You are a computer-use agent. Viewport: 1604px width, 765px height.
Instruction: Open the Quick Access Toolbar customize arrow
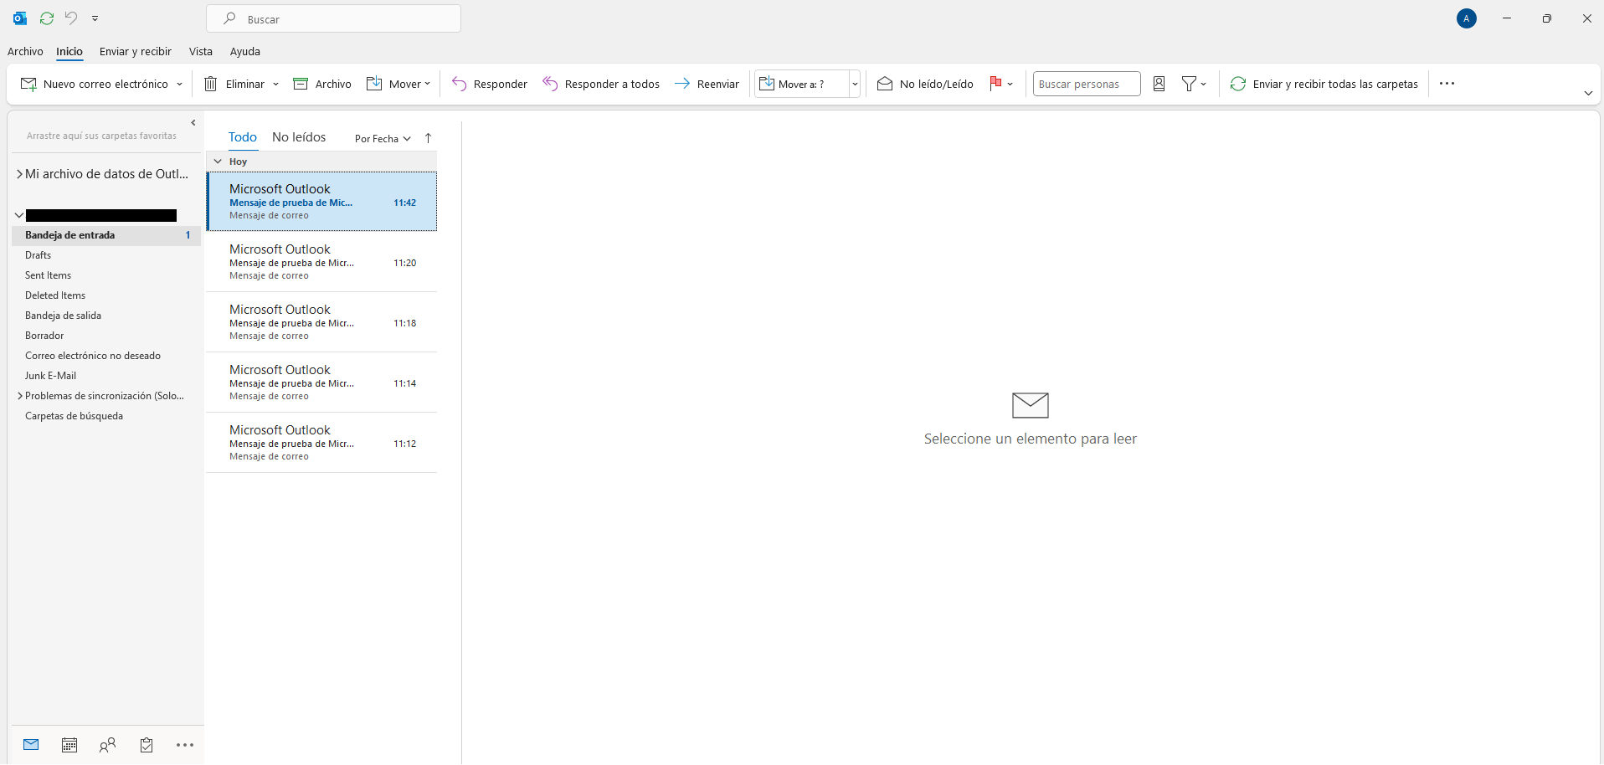point(95,18)
